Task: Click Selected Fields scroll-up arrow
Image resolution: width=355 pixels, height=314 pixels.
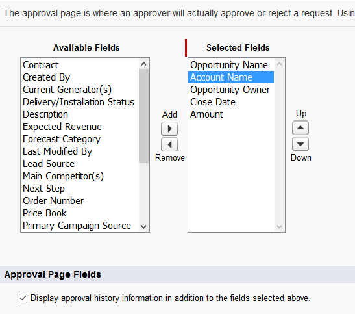Action: pos(279,64)
